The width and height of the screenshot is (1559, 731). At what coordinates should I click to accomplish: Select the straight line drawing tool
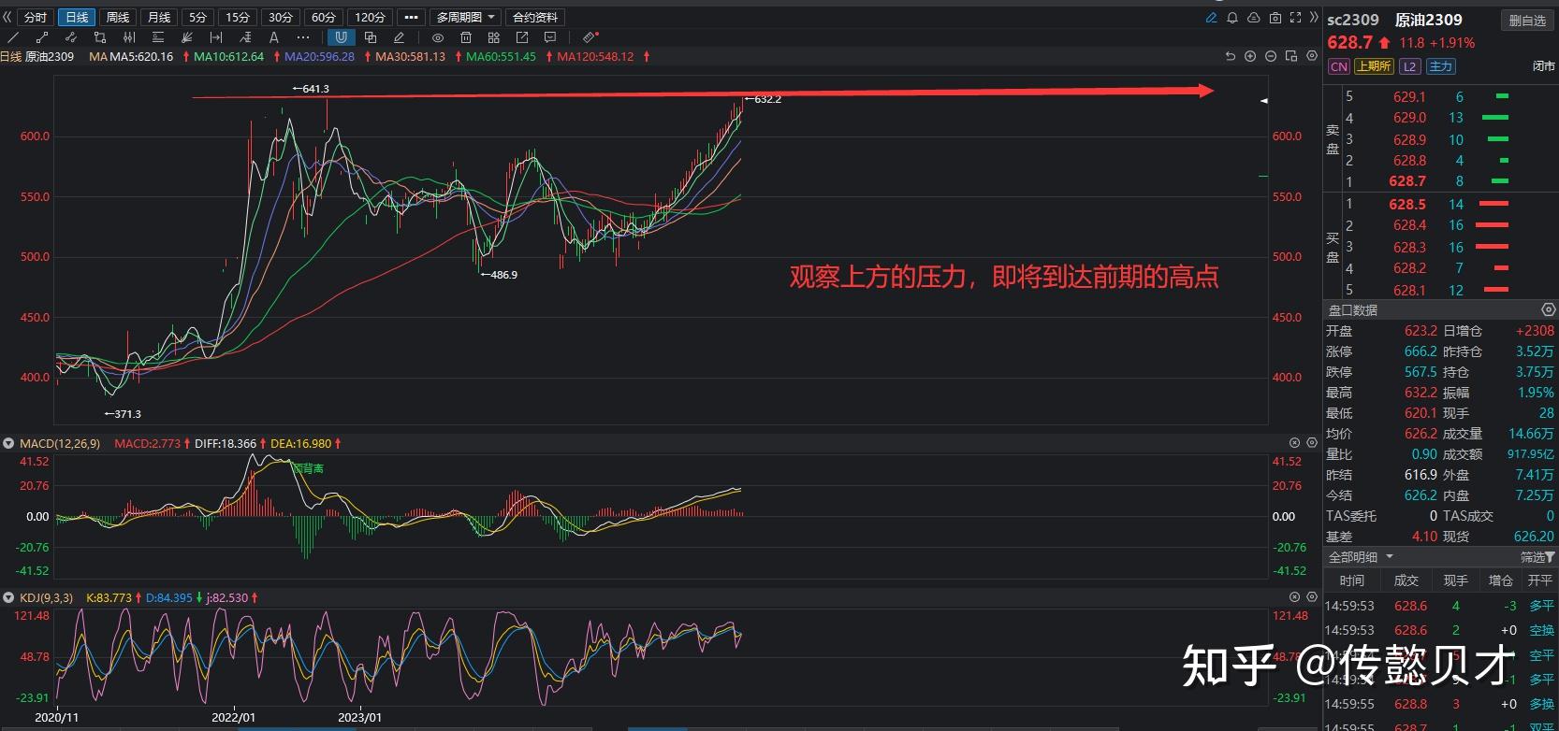[13, 37]
